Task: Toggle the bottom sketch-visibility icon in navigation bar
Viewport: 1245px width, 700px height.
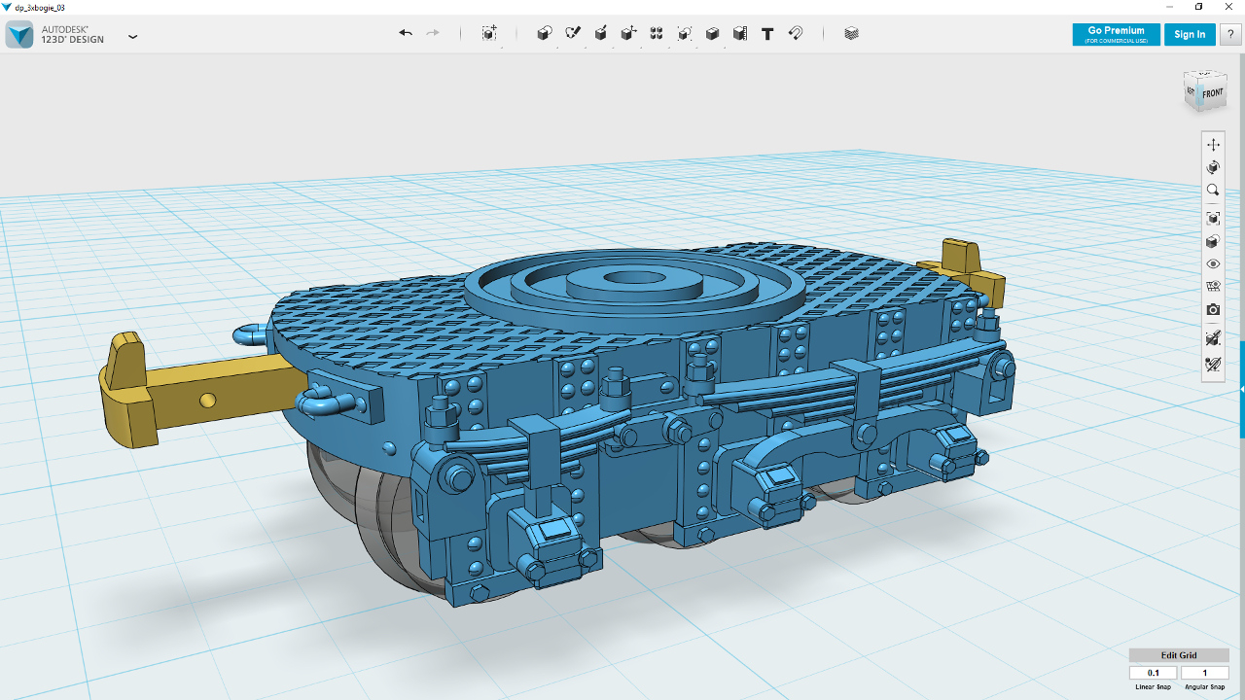Action: point(1213,365)
